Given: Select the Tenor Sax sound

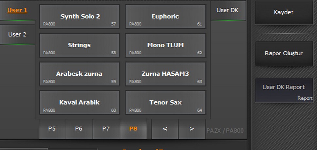Looking at the screenshot, I should click(165, 103).
